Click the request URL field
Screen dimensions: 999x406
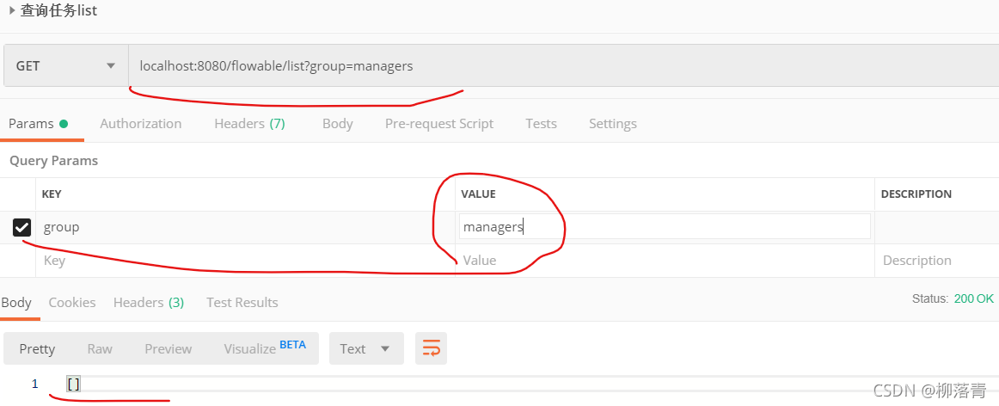tap(563, 65)
